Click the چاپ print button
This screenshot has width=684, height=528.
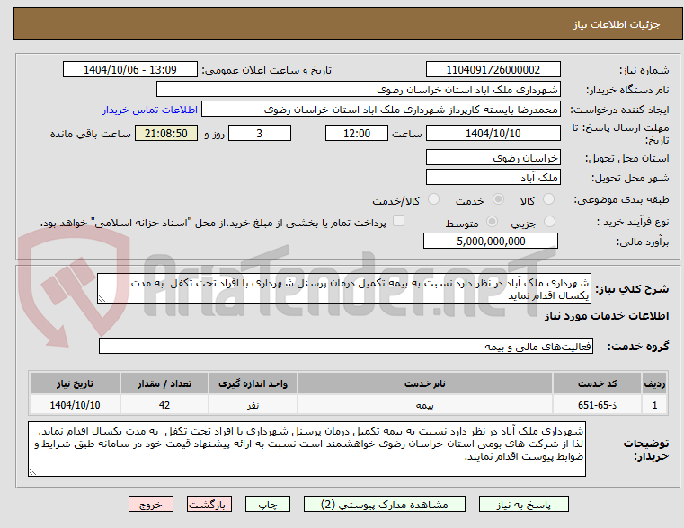[x=268, y=504]
